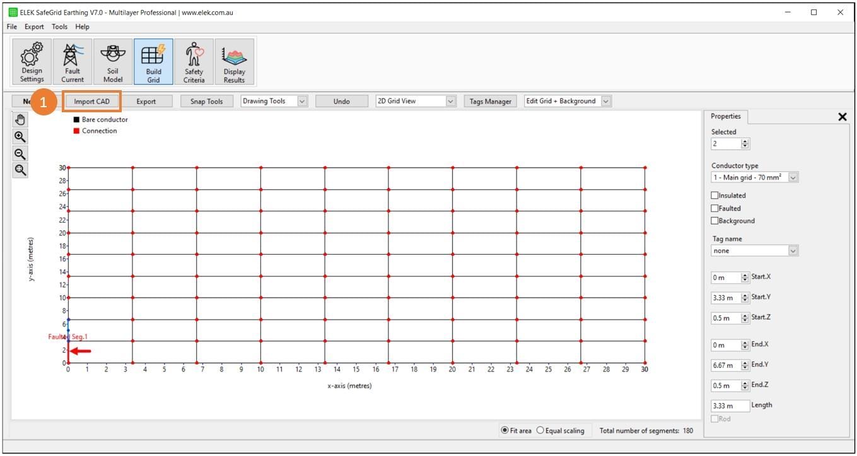857x456 pixels.
Task: Open the Tags Manager
Action: [490, 101]
